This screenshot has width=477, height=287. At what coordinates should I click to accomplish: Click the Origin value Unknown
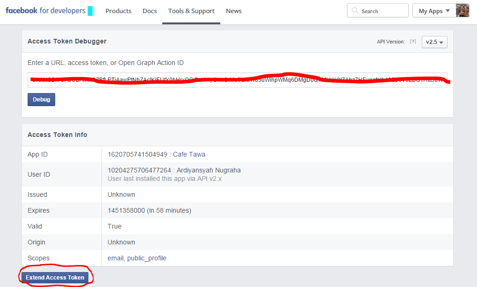[122, 242]
